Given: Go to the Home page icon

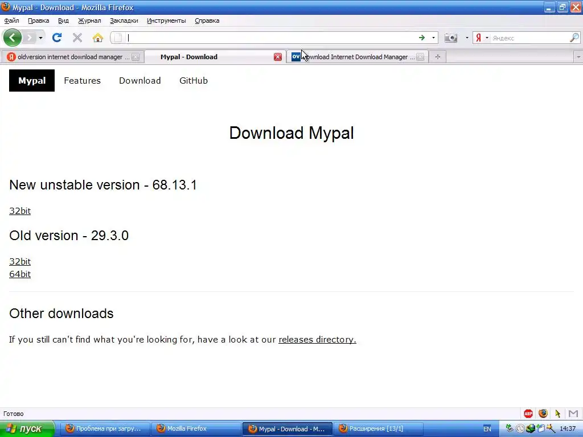Looking at the screenshot, I should 98,38.
